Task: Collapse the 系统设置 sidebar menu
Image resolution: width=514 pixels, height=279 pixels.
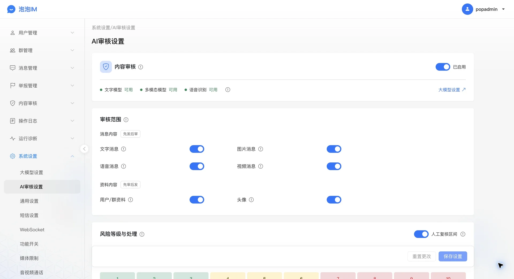Action: 42,156
